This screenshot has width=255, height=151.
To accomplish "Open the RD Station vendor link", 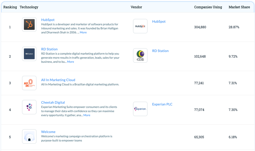I will click(160, 51).
